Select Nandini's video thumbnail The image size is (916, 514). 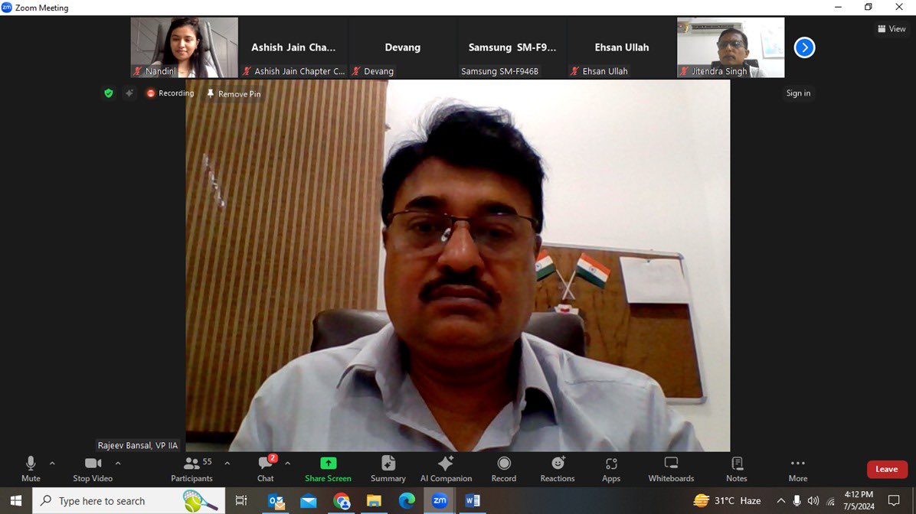[x=184, y=47]
